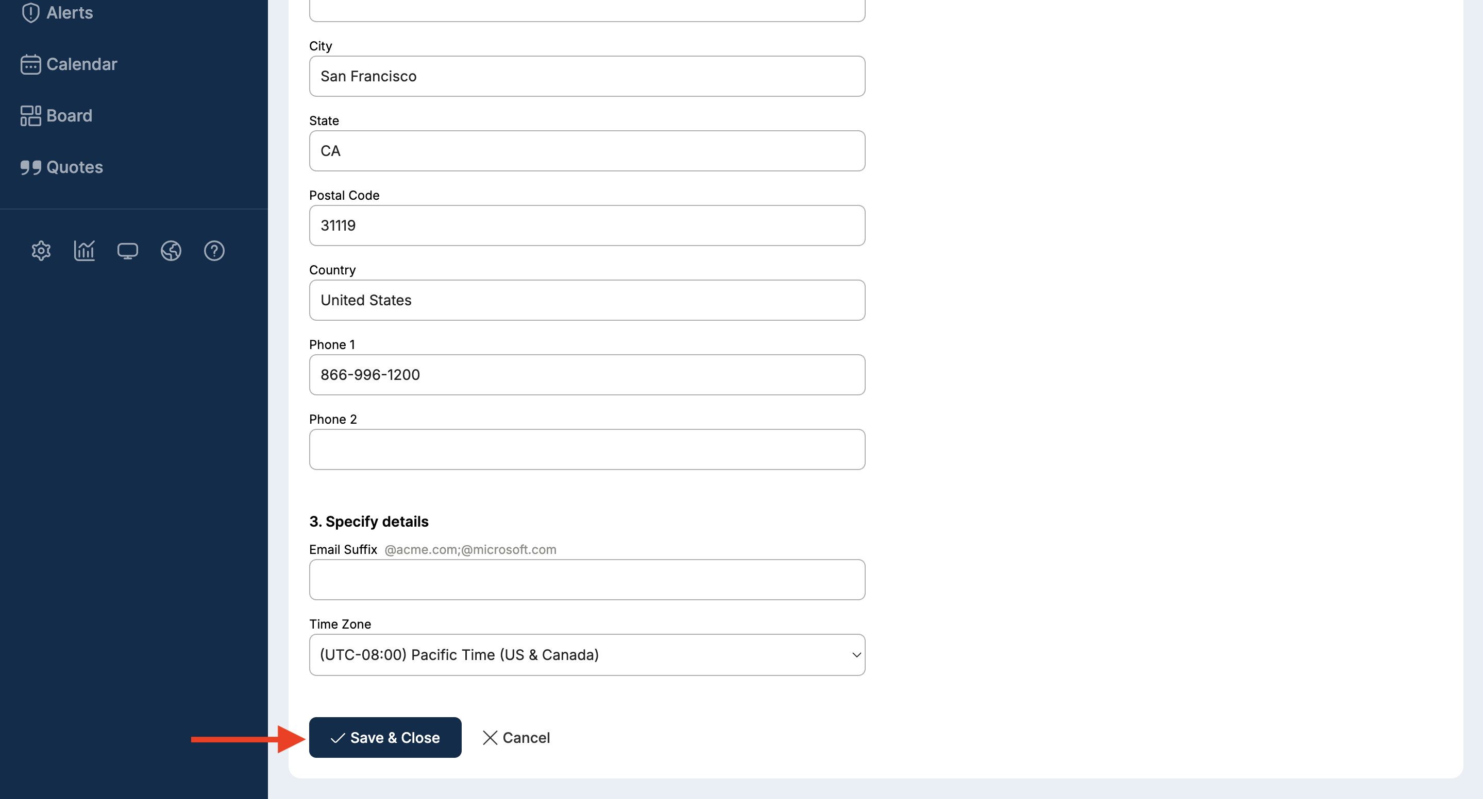Open the Calendar menu item
1483x799 pixels.
click(82, 64)
